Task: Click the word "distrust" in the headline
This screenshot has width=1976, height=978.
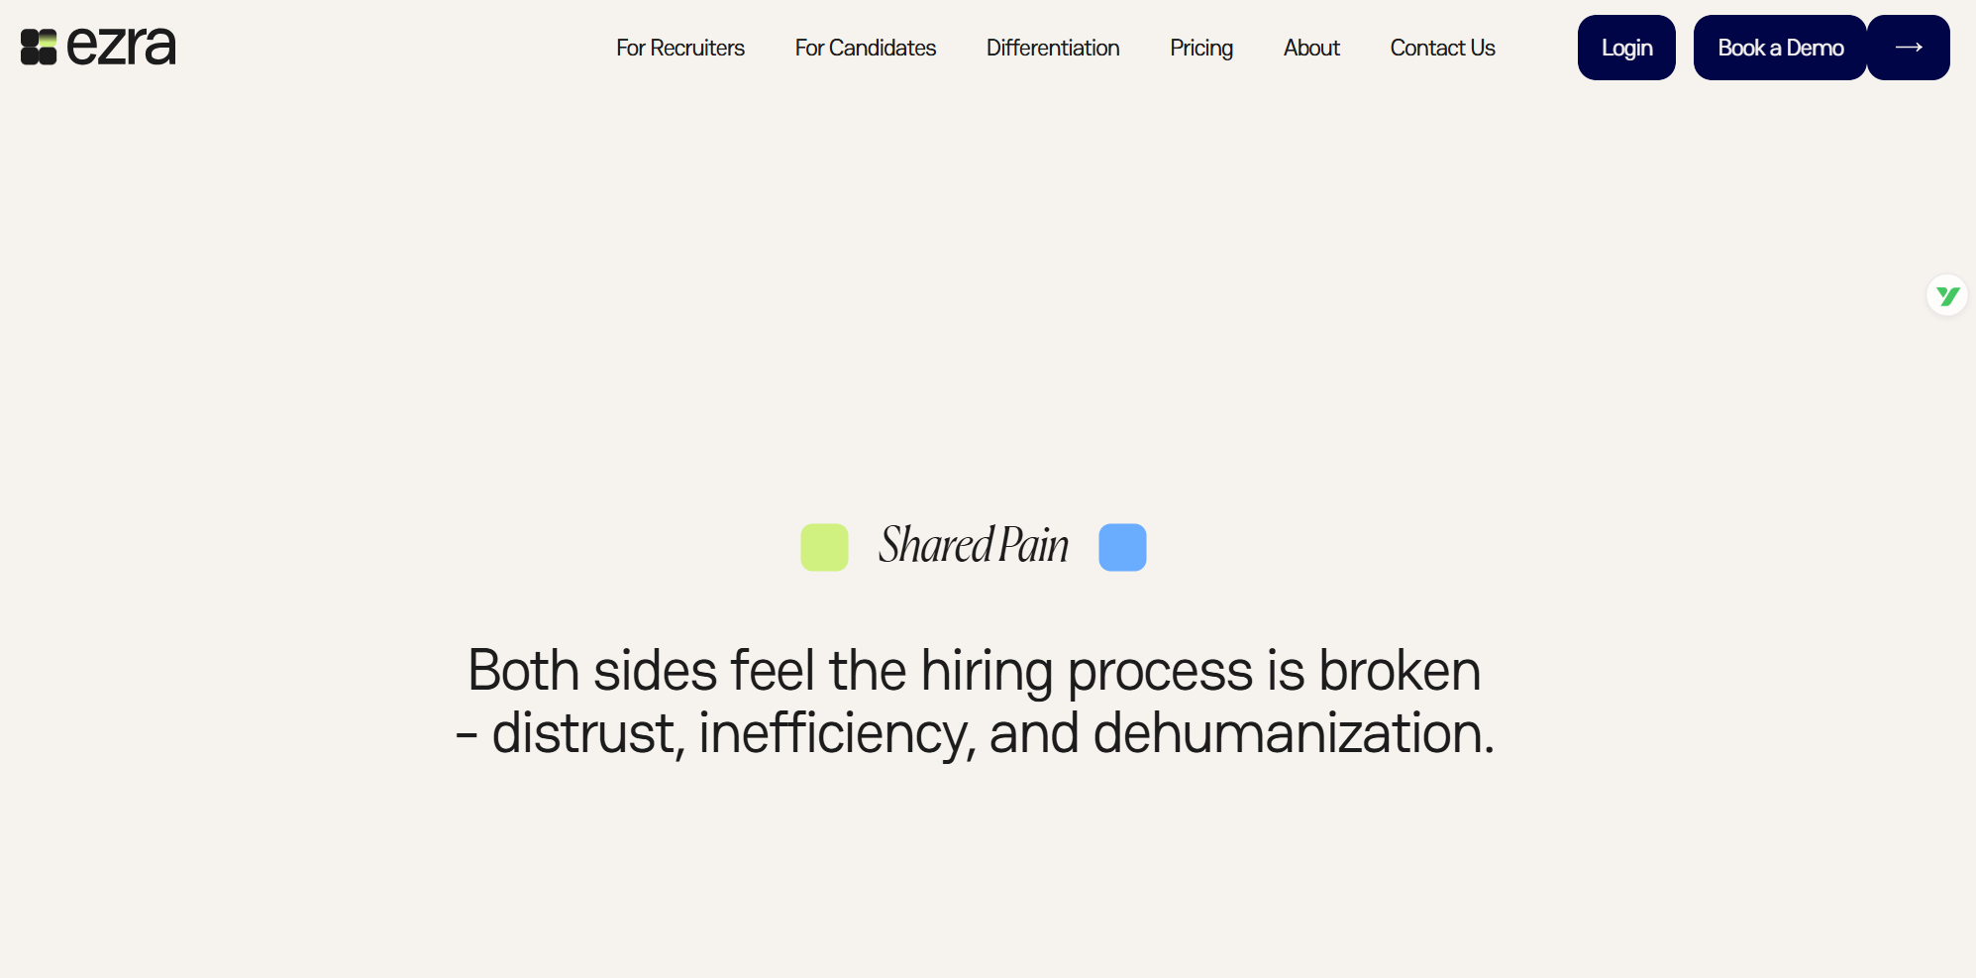Action: (583, 733)
